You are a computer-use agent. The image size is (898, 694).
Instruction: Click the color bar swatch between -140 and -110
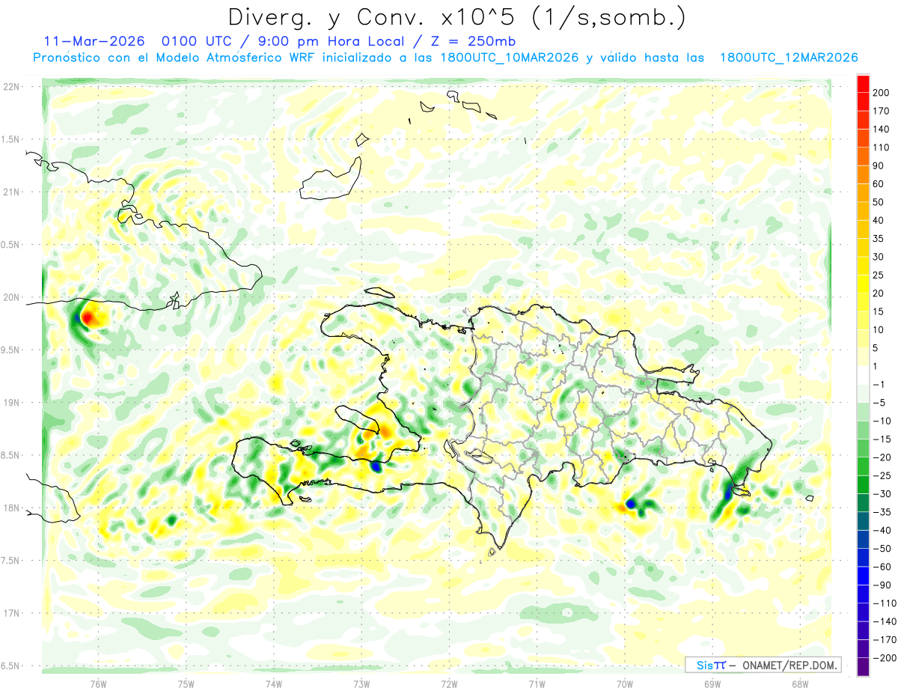click(x=863, y=613)
